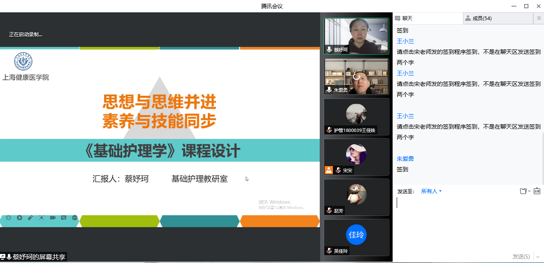Select 蔡妤珂's video thumbnail

point(356,36)
